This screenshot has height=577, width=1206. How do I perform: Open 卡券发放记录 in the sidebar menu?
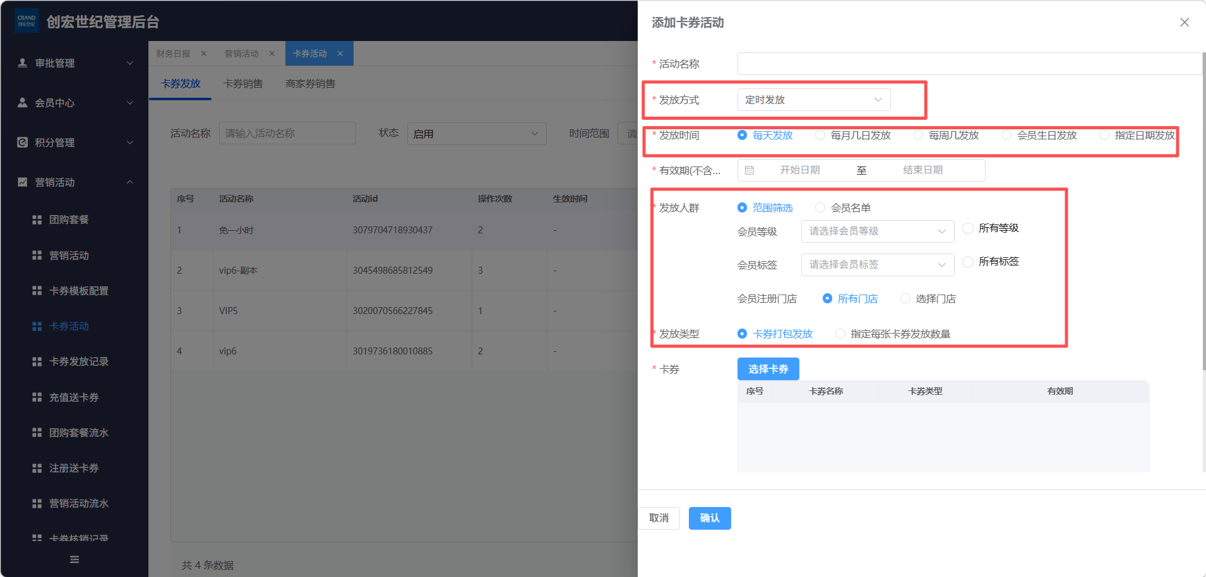79,361
